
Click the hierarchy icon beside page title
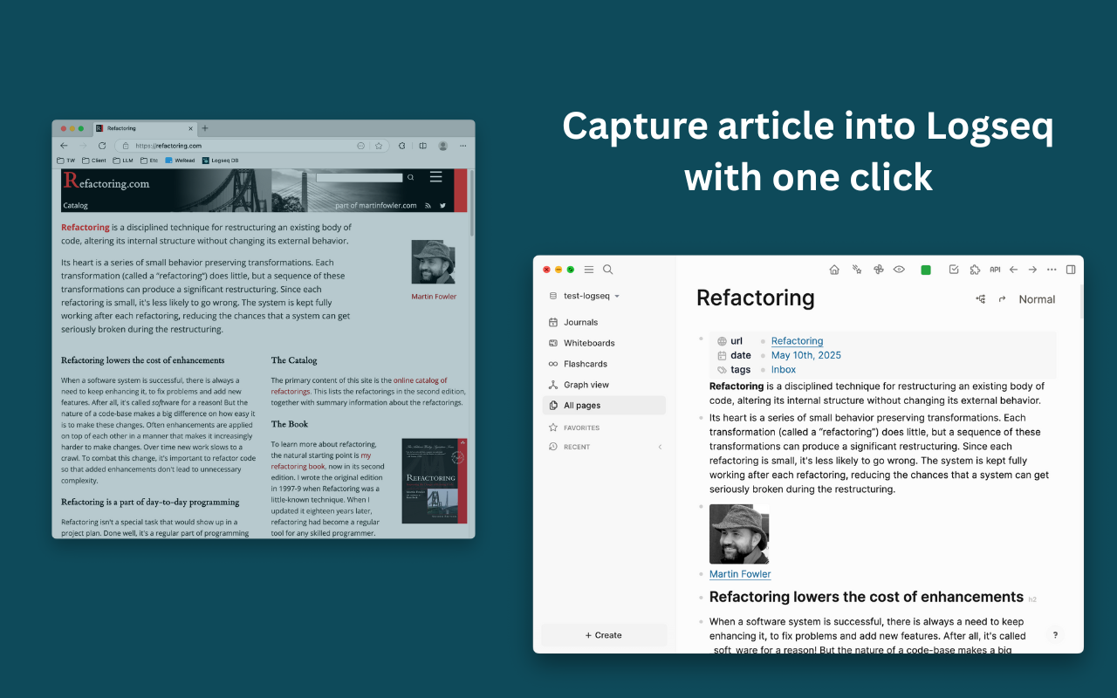[981, 299]
